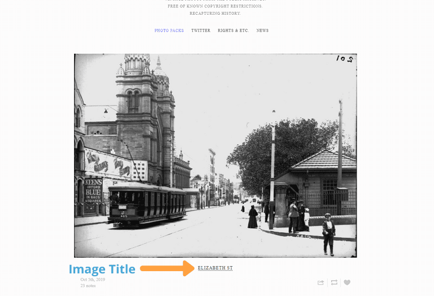This screenshot has width=434, height=296.
Task: Like the post with the heart icon
Action: coord(347,282)
